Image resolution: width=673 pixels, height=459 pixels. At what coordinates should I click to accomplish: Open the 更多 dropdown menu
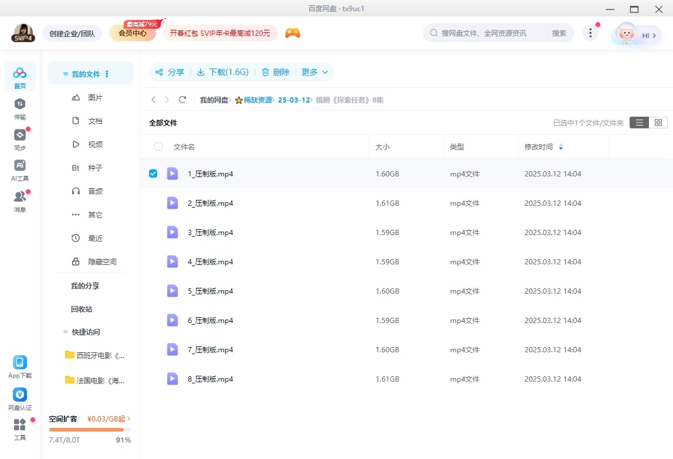(x=314, y=72)
